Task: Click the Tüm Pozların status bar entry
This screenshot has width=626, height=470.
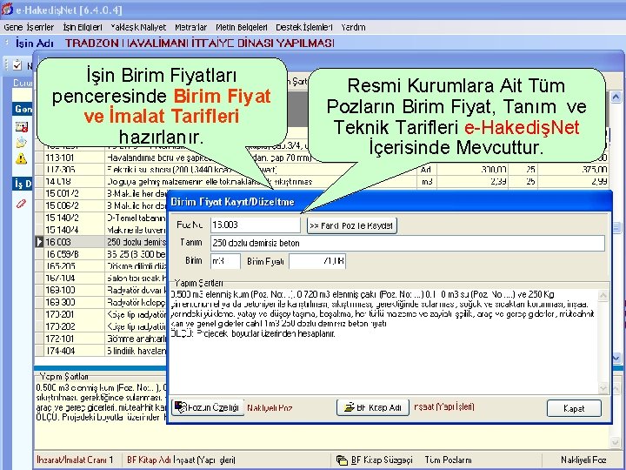Action: tap(448, 460)
